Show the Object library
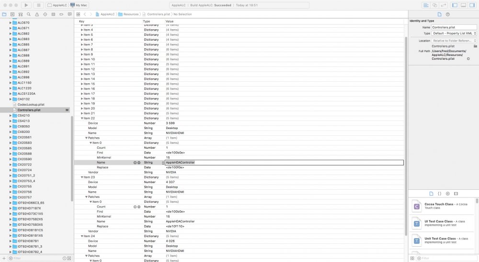Image resolution: width=479 pixels, height=262 pixels. (447, 194)
